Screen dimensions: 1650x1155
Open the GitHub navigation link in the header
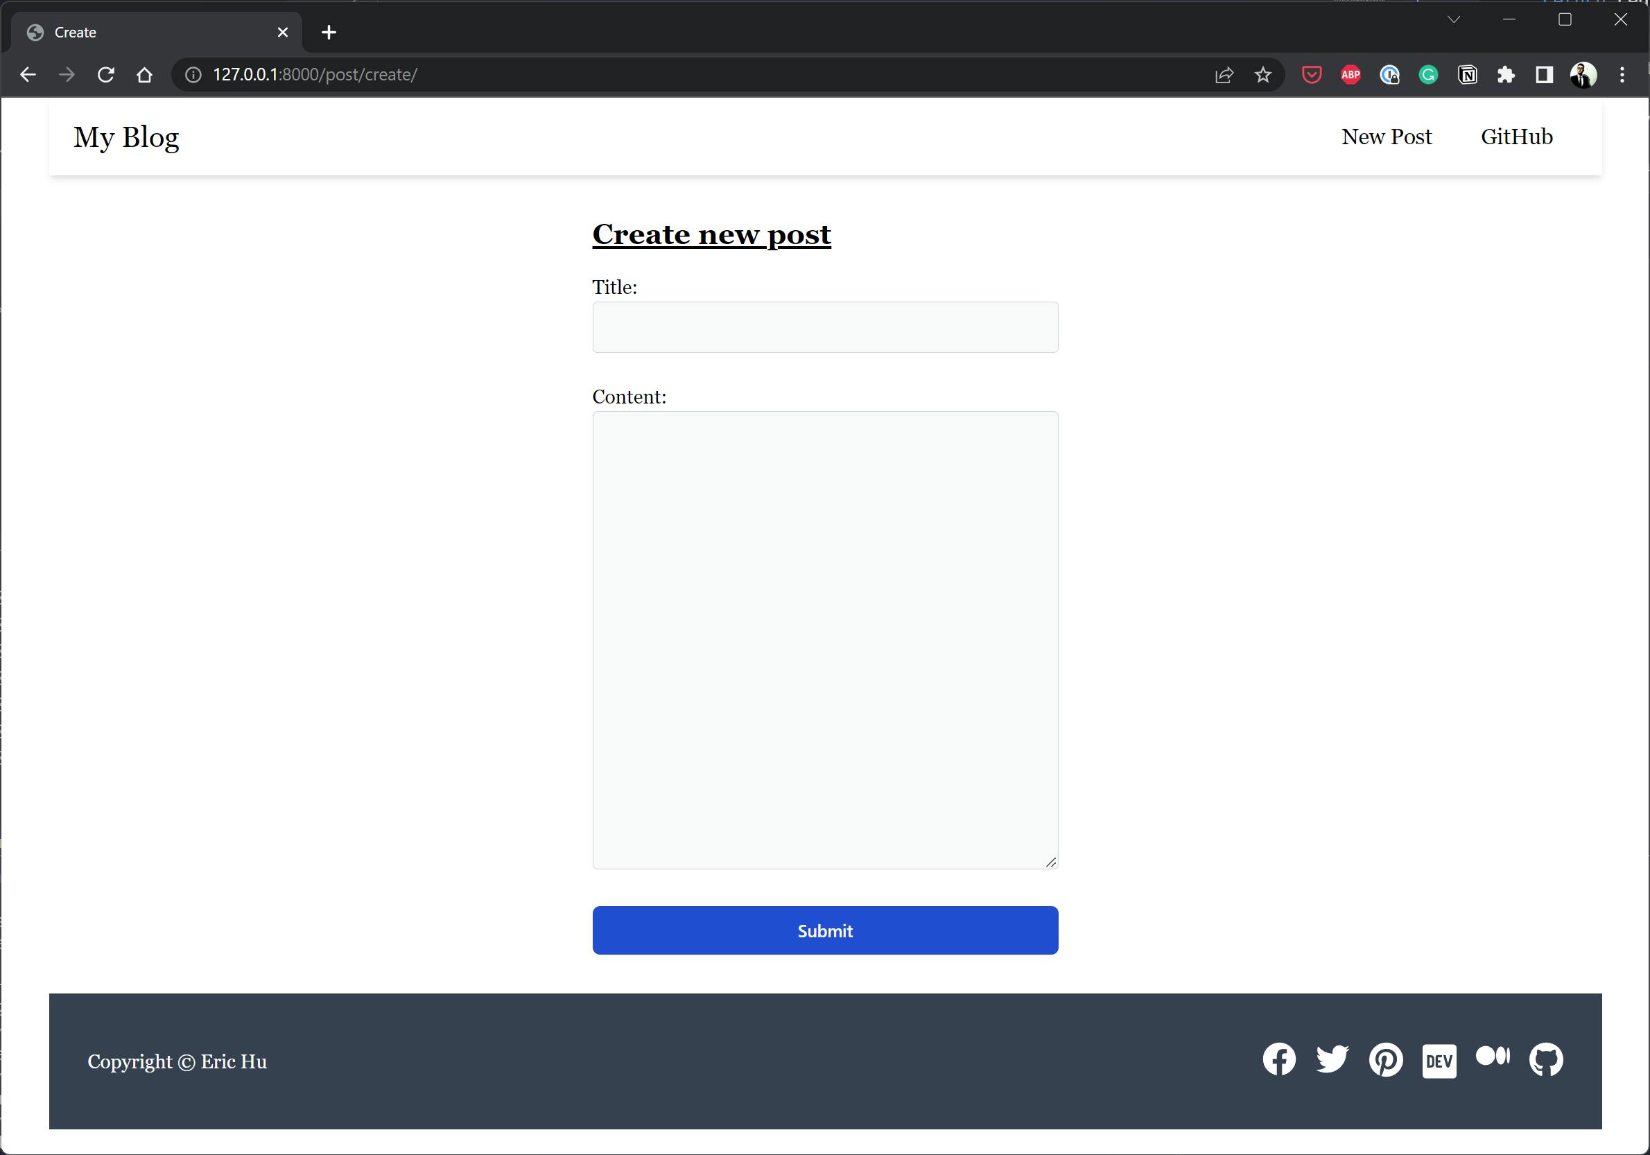click(x=1516, y=137)
